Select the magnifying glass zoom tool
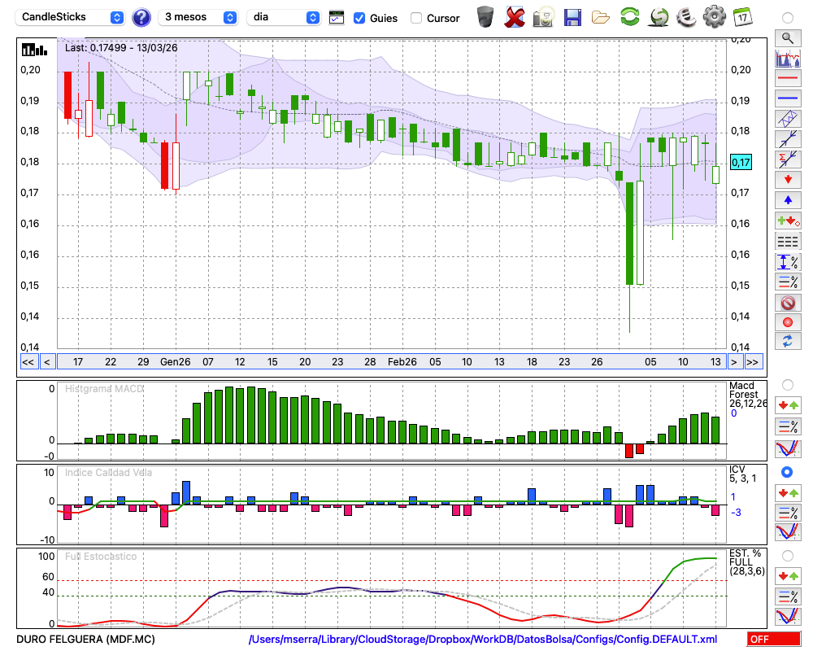The height and width of the screenshot is (651, 813). tap(787, 37)
